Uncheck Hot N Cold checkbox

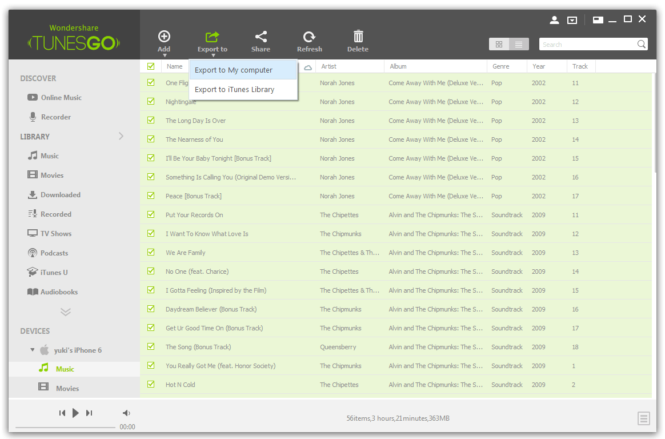click(x=151, y=384)
